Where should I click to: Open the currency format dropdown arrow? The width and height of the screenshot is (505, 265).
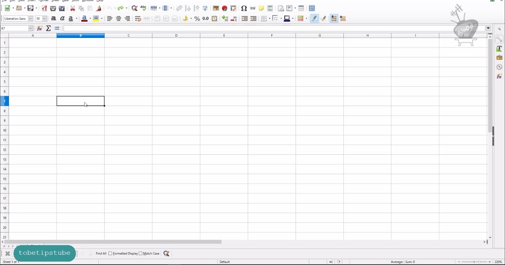tap(191, 19)
